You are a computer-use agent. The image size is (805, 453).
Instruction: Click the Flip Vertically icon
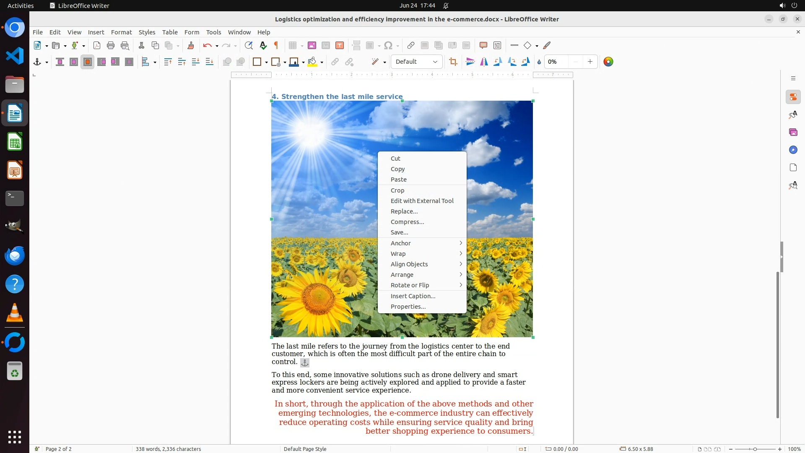pyautogui.click(x=470, y=62)
